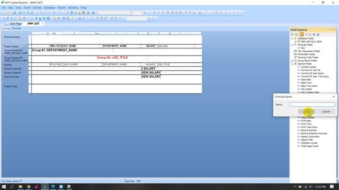The image size is (339, 190).
Task: Click the Align Right toolbar icon
Action: click(x=176, y=13)
